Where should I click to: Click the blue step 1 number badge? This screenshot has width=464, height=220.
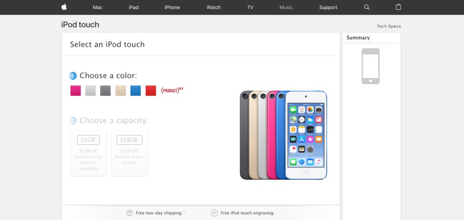pyautogui.click(x=73, y=76)
